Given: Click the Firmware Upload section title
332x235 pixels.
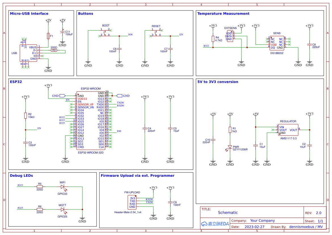Looking at the screenshot, I should click(x=137, y=175).
